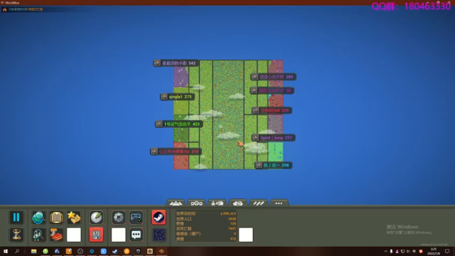The image size is (455, 256).
Task: Switch to the creatures and animals tab
Action: tap(217, 203)
